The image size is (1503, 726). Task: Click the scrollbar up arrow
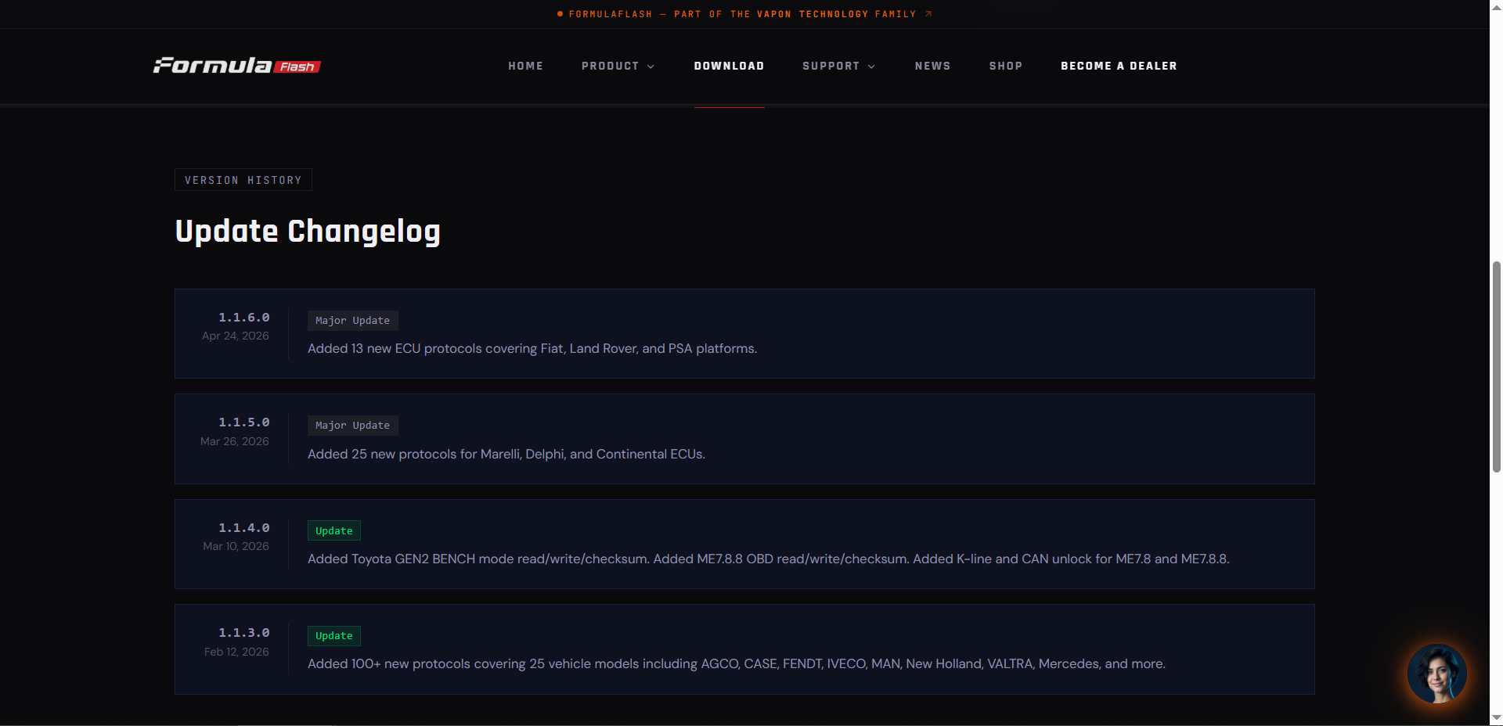click(1496, 6)
